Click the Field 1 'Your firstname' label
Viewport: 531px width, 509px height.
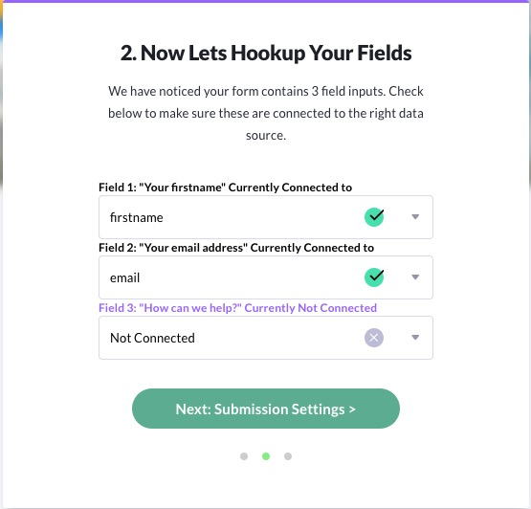point(225,188)
